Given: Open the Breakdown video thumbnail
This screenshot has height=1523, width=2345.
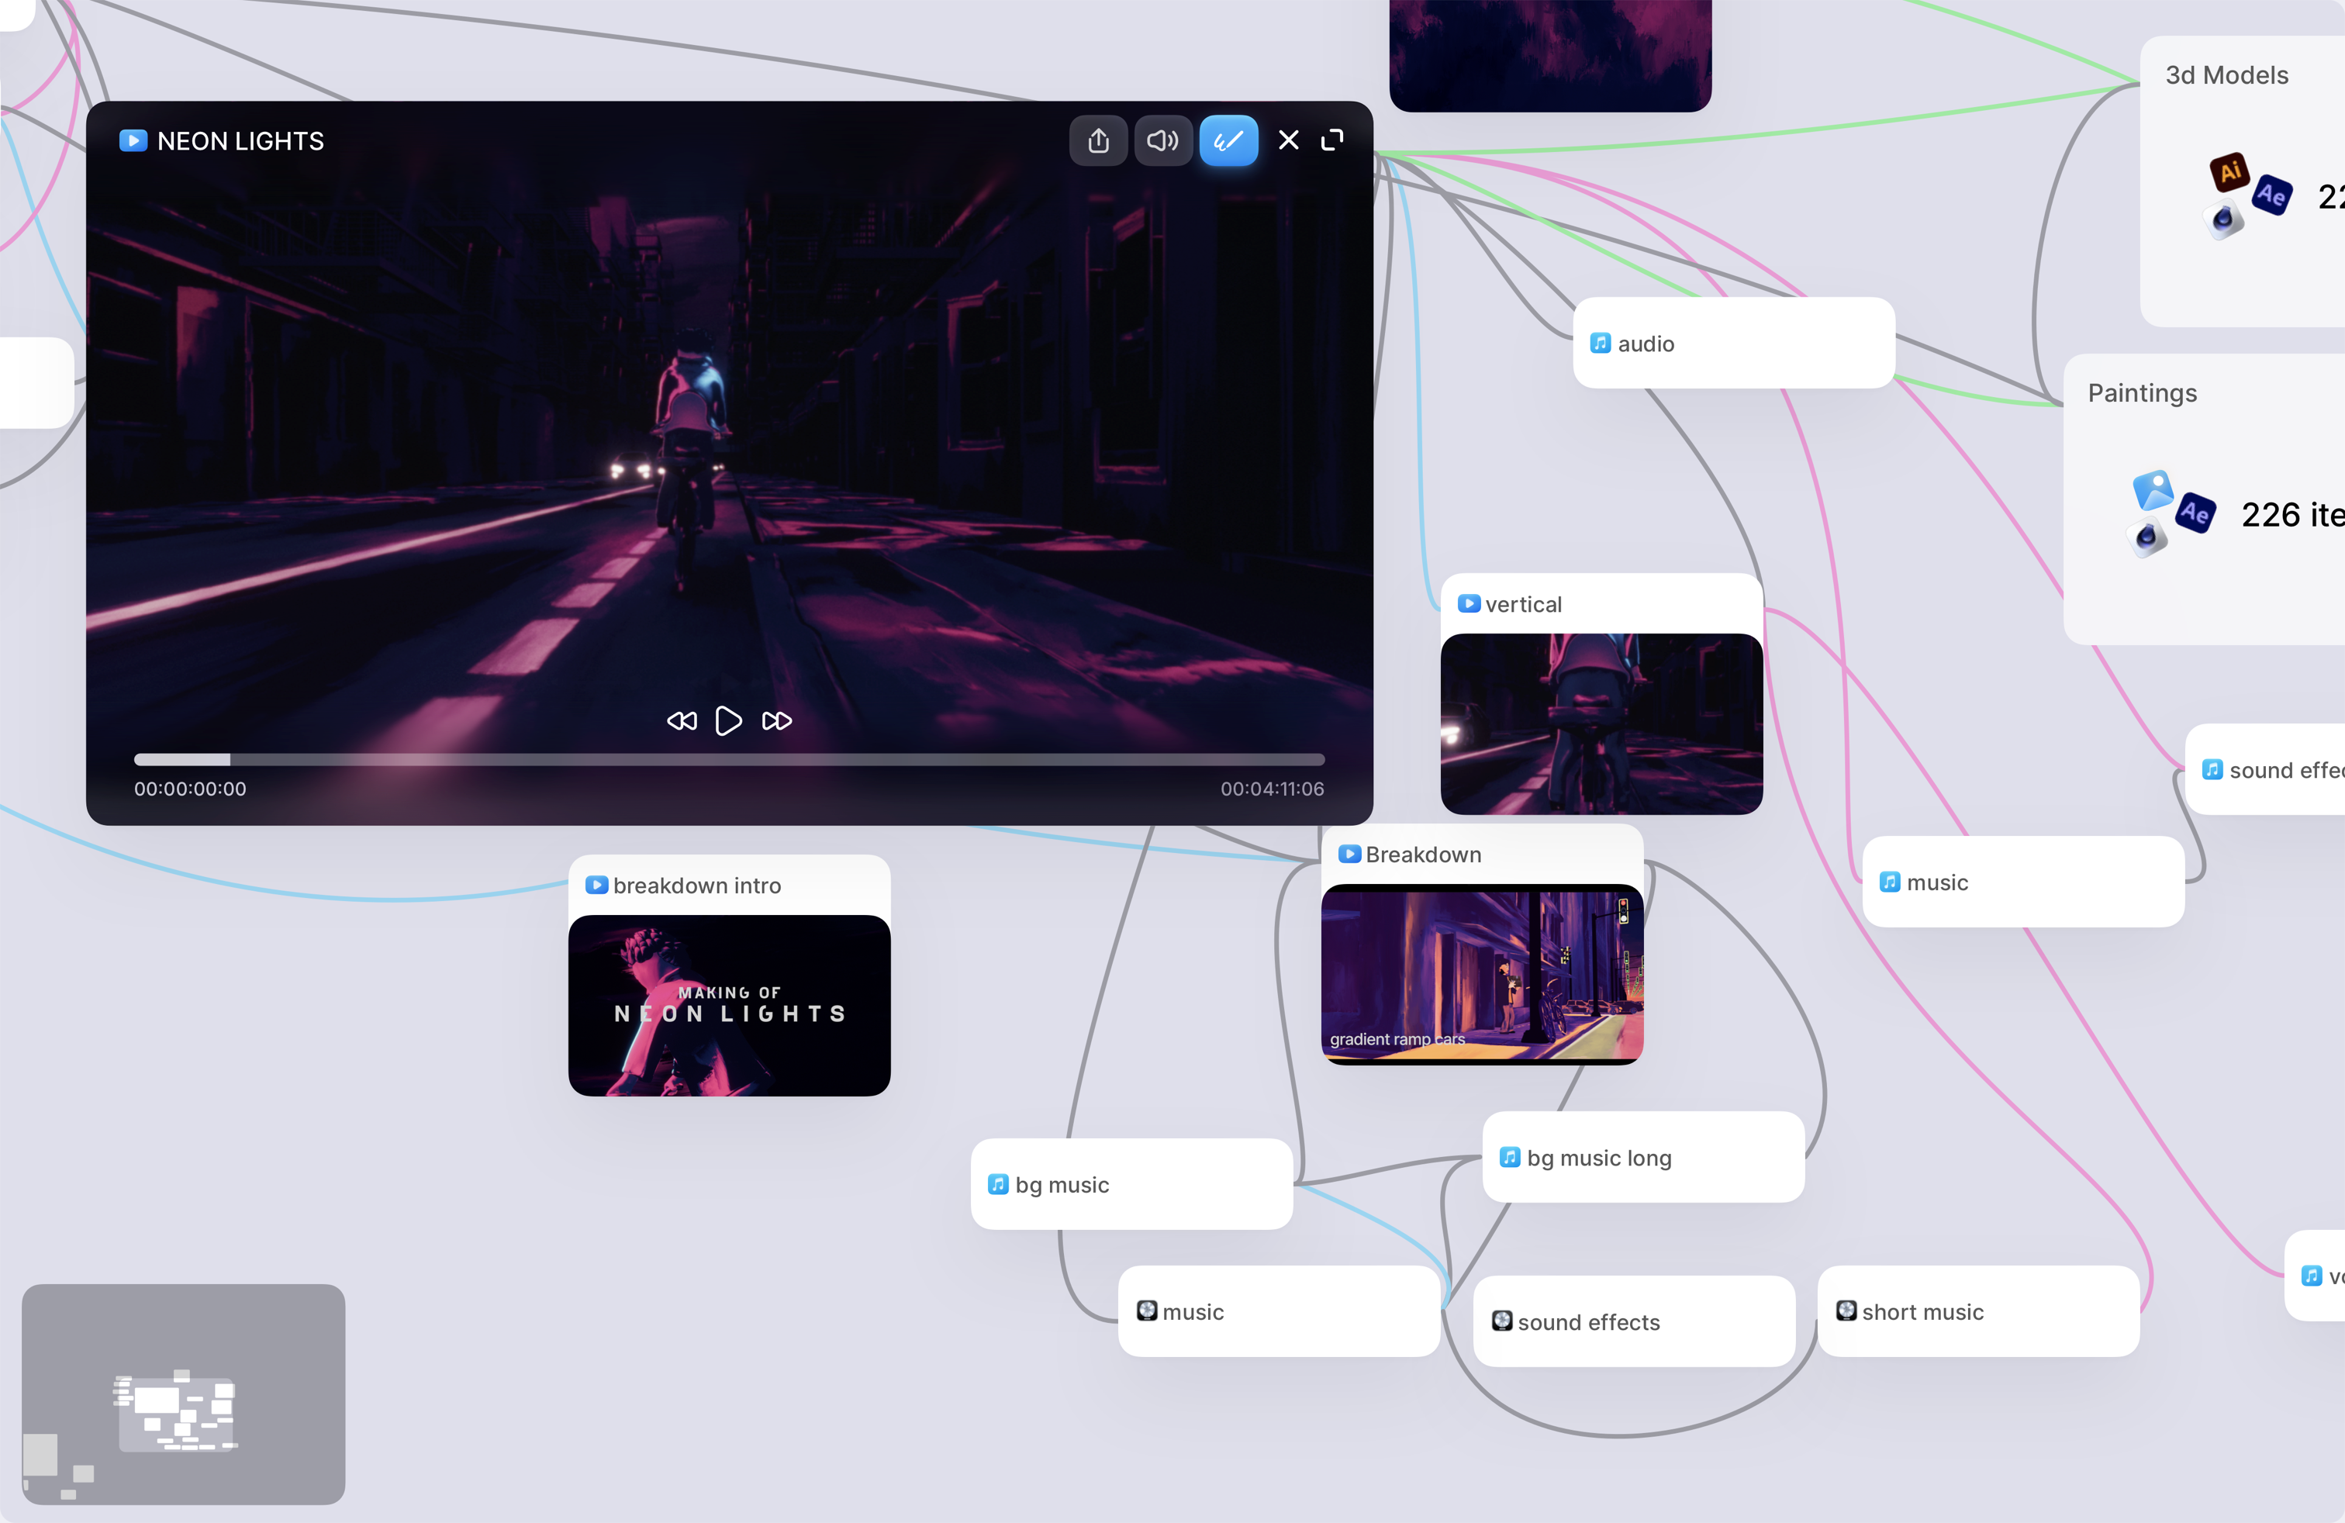Looking at the screenshot, I should point(1481,973).
